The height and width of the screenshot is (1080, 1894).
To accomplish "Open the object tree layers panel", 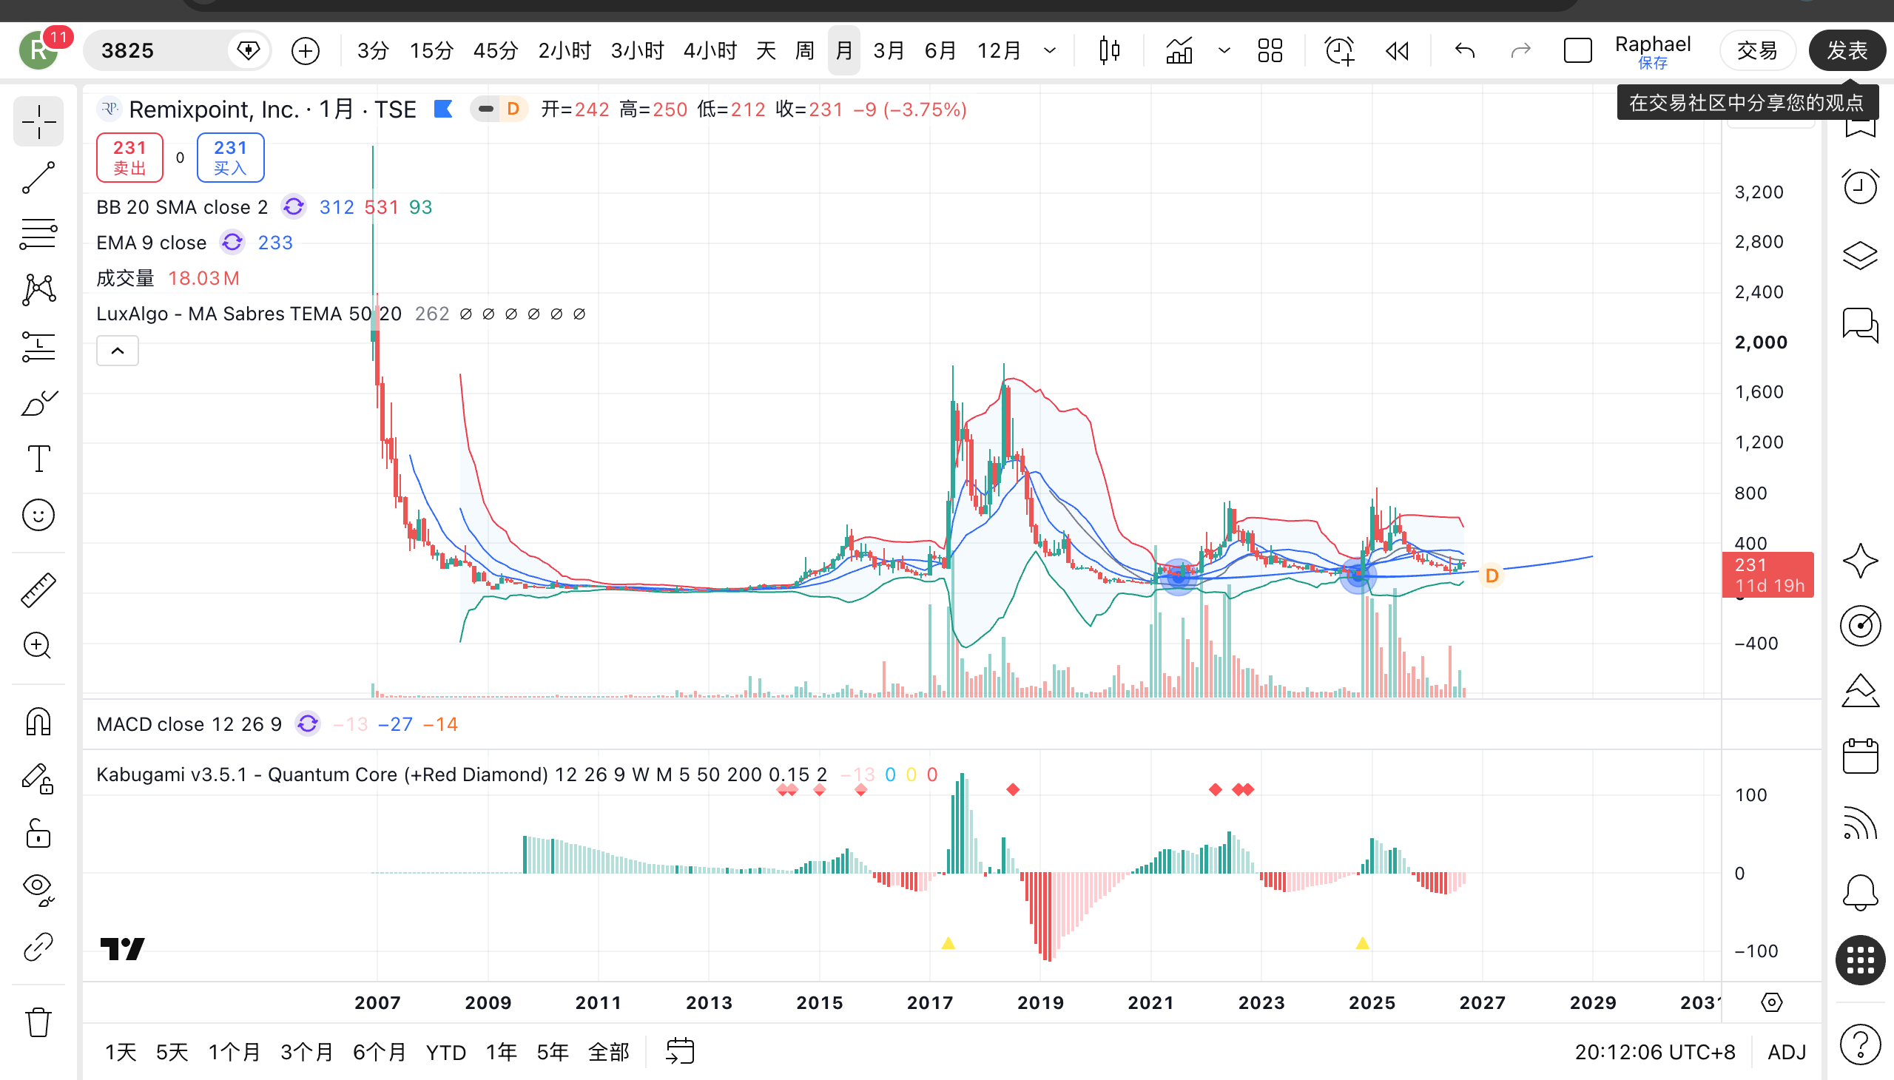I will [1860, 256].
